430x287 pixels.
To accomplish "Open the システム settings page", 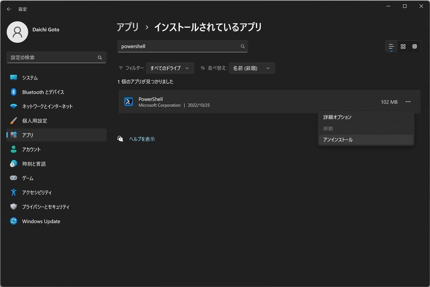I will click(57, 77).
